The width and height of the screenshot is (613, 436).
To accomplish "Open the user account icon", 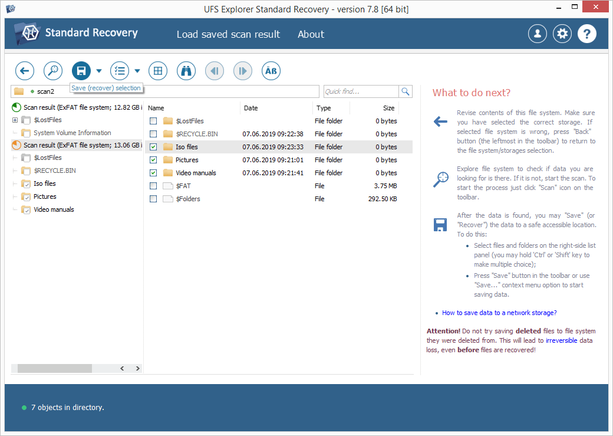I will [538, 34].
